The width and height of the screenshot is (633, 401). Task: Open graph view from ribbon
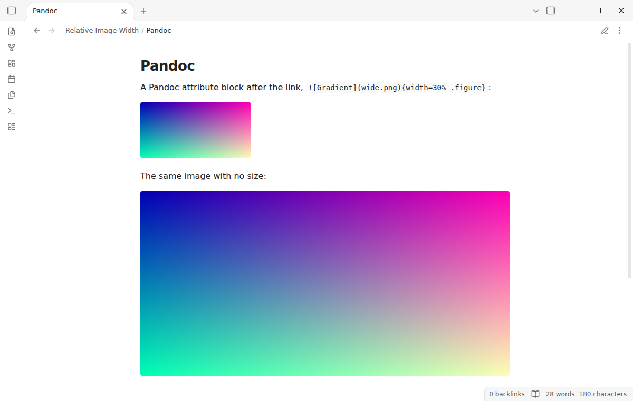tap(12, 47)
